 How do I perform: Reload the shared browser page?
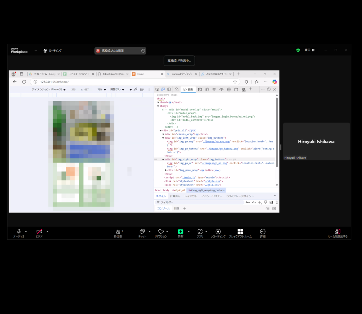(x=24, y=82)
